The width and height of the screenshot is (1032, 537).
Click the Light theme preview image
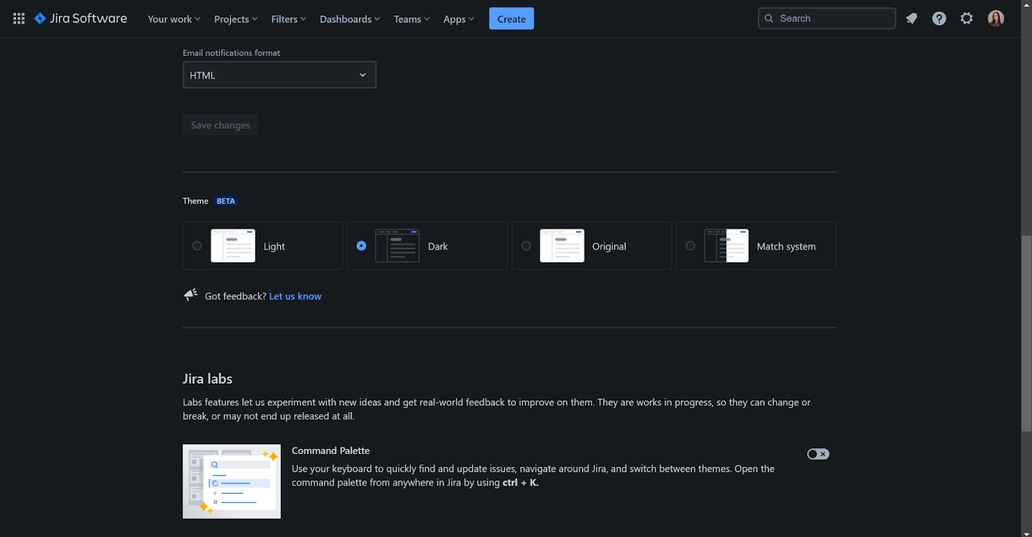pos(233,245)
